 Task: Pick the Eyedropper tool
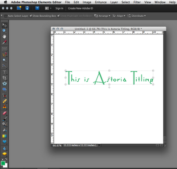click(x=4, y=43)
